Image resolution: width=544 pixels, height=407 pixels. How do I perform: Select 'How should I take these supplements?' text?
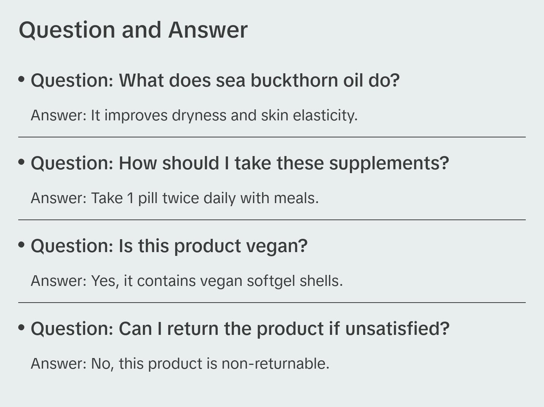click(284, 163)
